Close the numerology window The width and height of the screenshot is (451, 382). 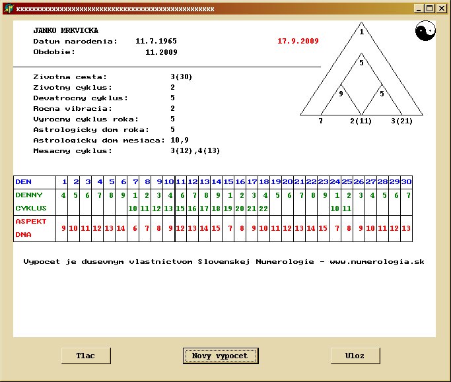click(x=441, y=9)
